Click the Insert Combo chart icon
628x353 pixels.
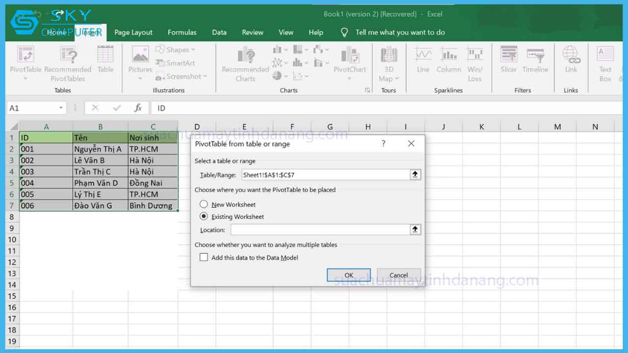click(321, 63)
